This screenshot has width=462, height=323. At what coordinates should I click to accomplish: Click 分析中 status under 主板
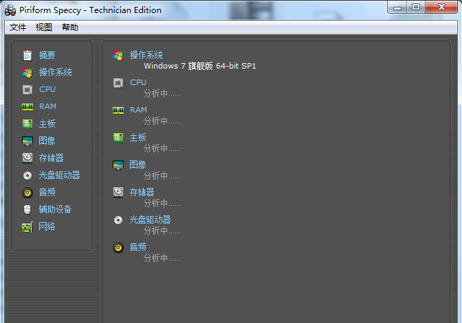click(162, 148)
